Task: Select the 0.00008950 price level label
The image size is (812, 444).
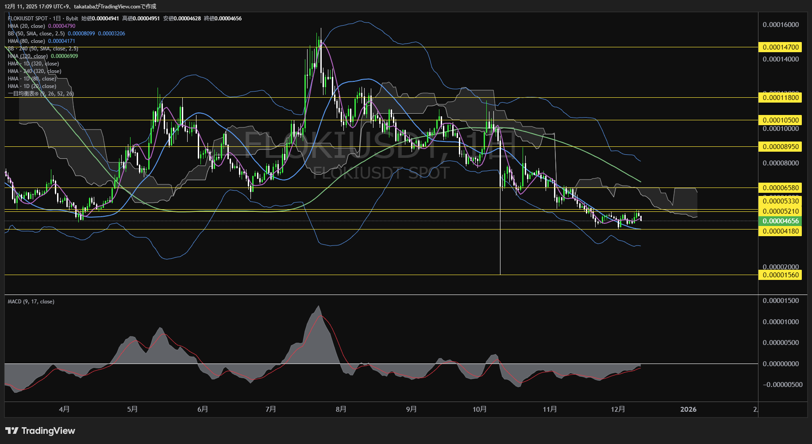Action: coord(781,147)
